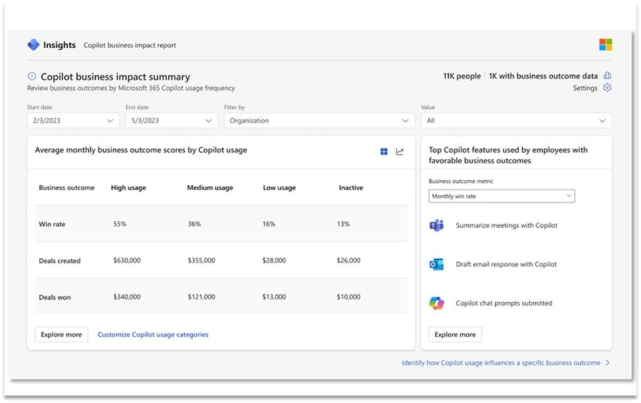Switch to line chart view icon
The image size is (641, 403).
(x=400, y=151)
